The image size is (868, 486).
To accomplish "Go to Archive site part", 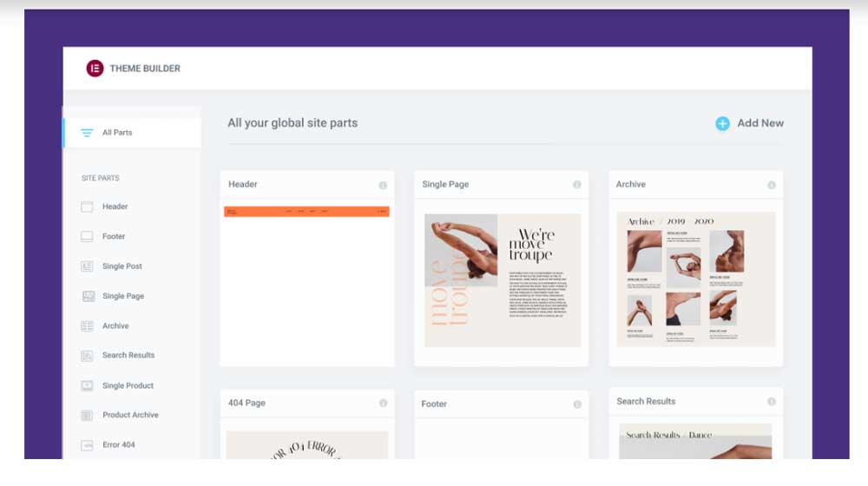I will click(x=115, y=326).
